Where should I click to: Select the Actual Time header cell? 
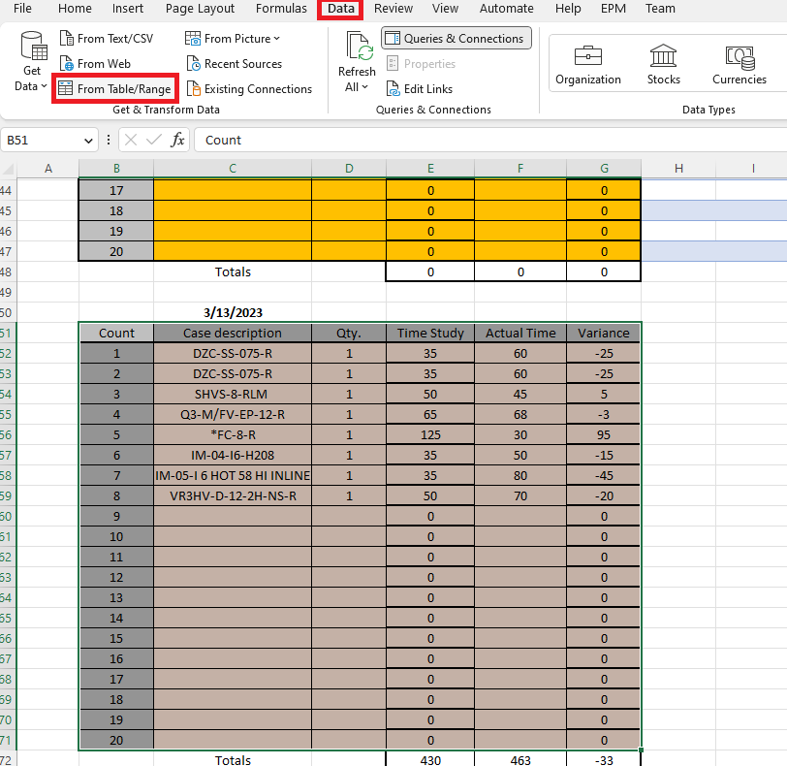pos(520,333)
